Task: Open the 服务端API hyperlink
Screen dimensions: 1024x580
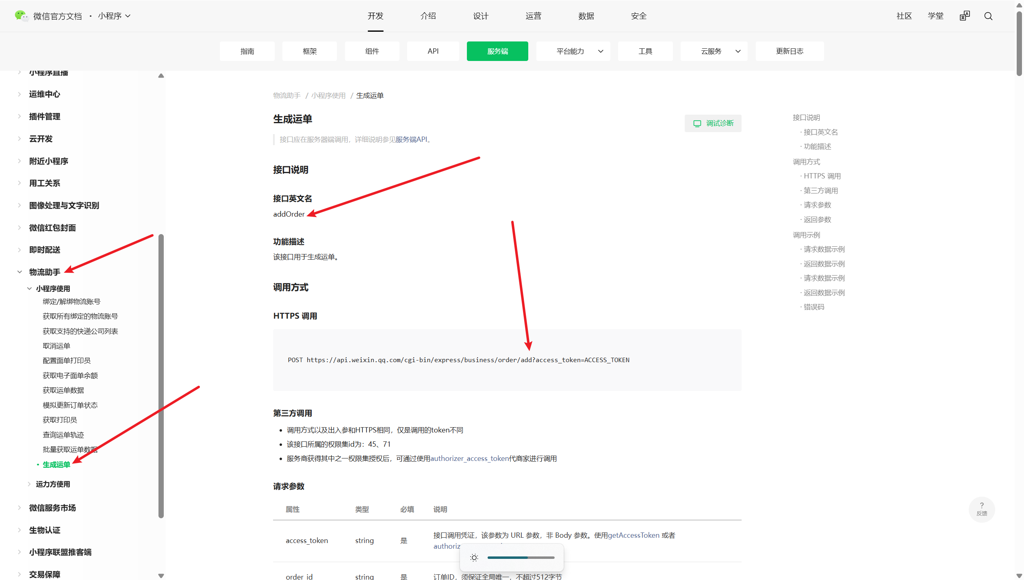Action: coord(411,139)
